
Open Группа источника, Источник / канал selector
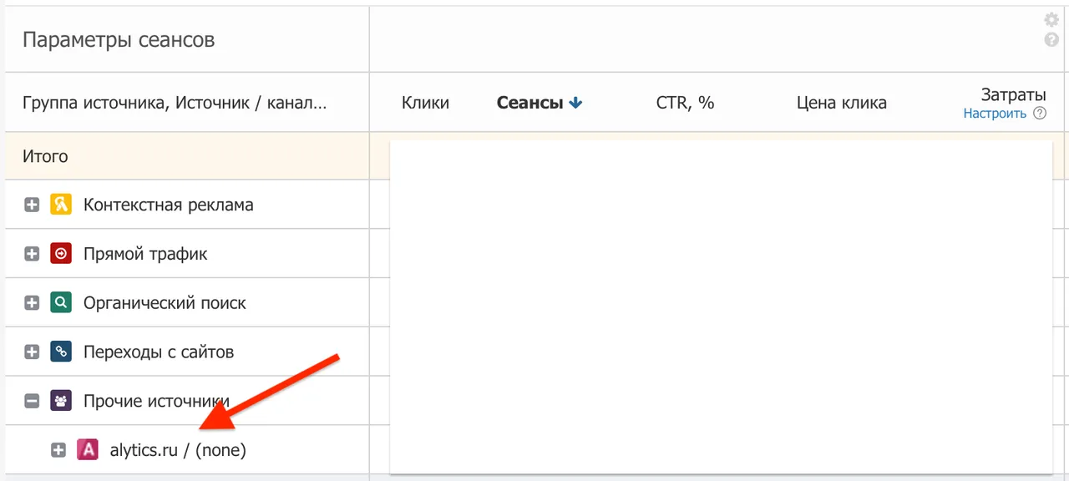(175, 103)
